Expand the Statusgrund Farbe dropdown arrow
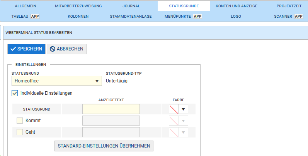Viewport: 308px width, 156px height. [x=183, y=109]
